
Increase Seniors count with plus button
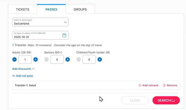pos(68,60)
